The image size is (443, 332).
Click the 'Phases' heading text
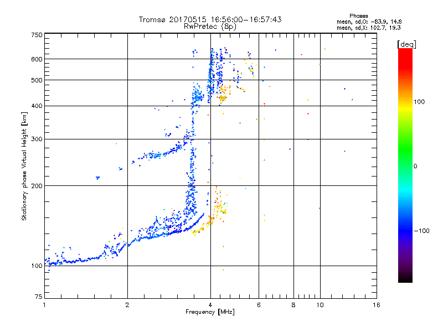[358, 16]
